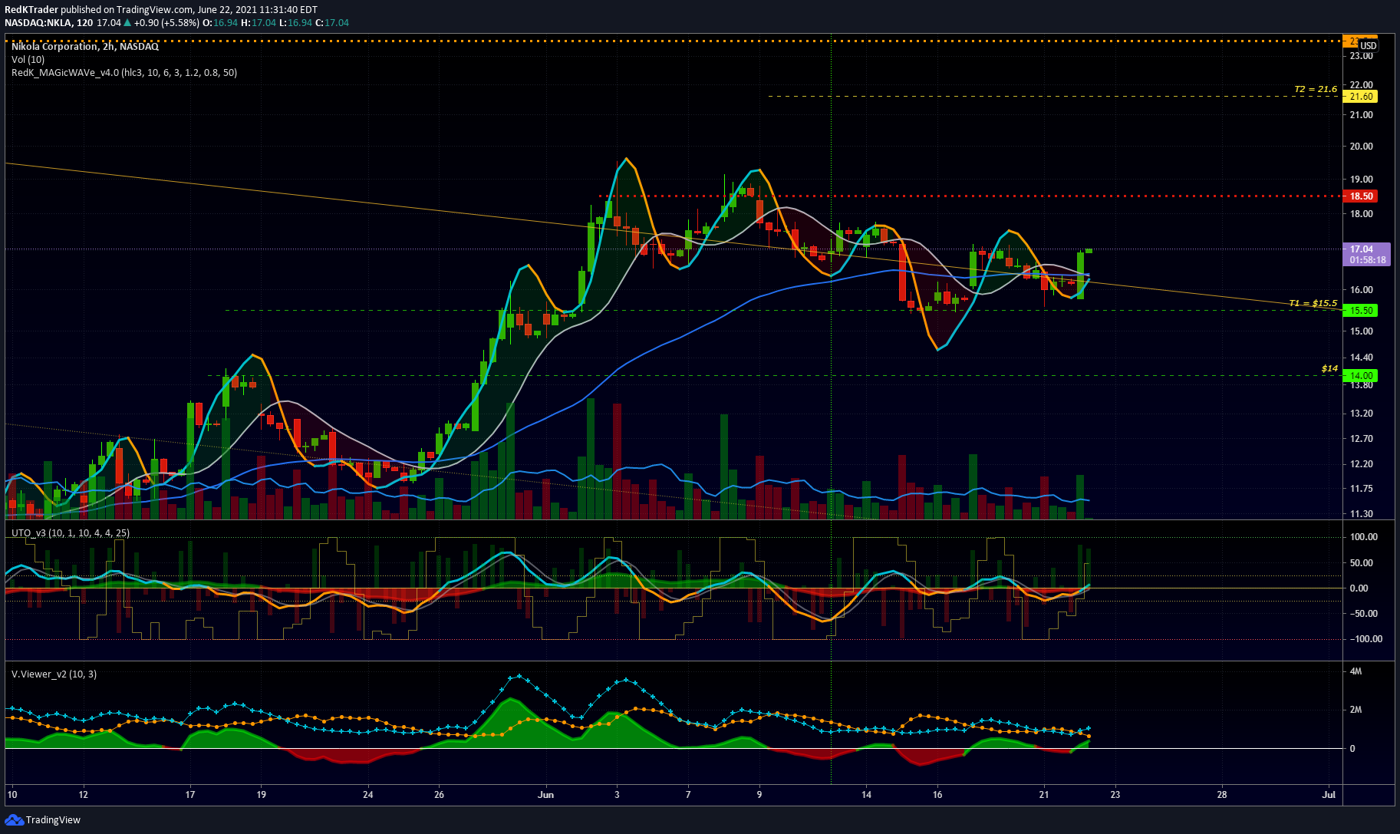The image size is (1400, 834).
Task: Click the yellow 21.60 price label
Action: click(x=1361, y=97)
